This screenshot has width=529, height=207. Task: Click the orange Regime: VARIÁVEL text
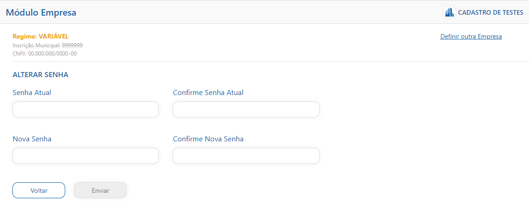click(40, 36)
